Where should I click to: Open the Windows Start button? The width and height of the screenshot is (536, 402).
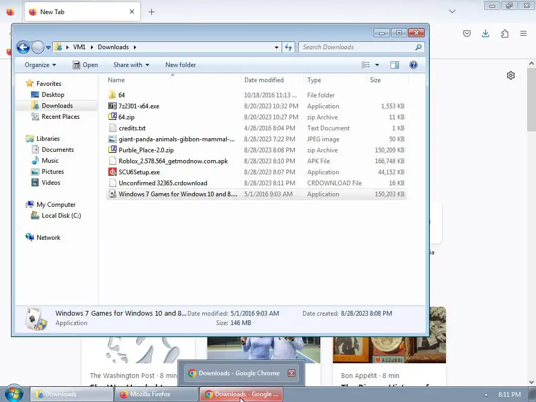[x=14, y=394]
